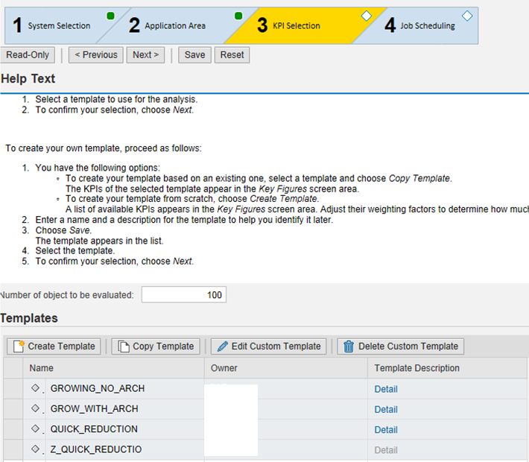The image size is (529, 462).
Task: Click the Z_QUICK_REDUCTIO template name
Action: [96, 449]
